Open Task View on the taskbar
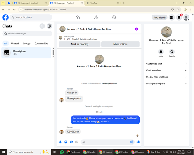Viewport: 194px width, 155px height. pyautogui.click(x=55, y=152)
